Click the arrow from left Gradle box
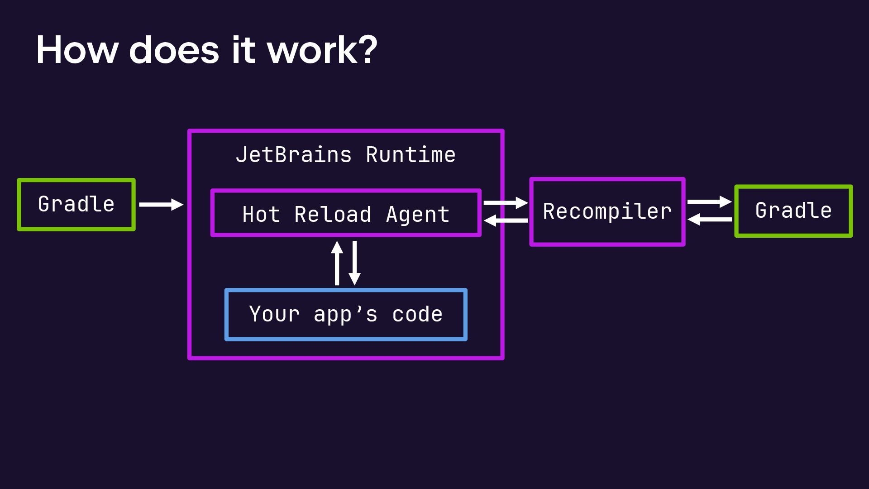The image size is (869, 489). click(x=161, y=205)
